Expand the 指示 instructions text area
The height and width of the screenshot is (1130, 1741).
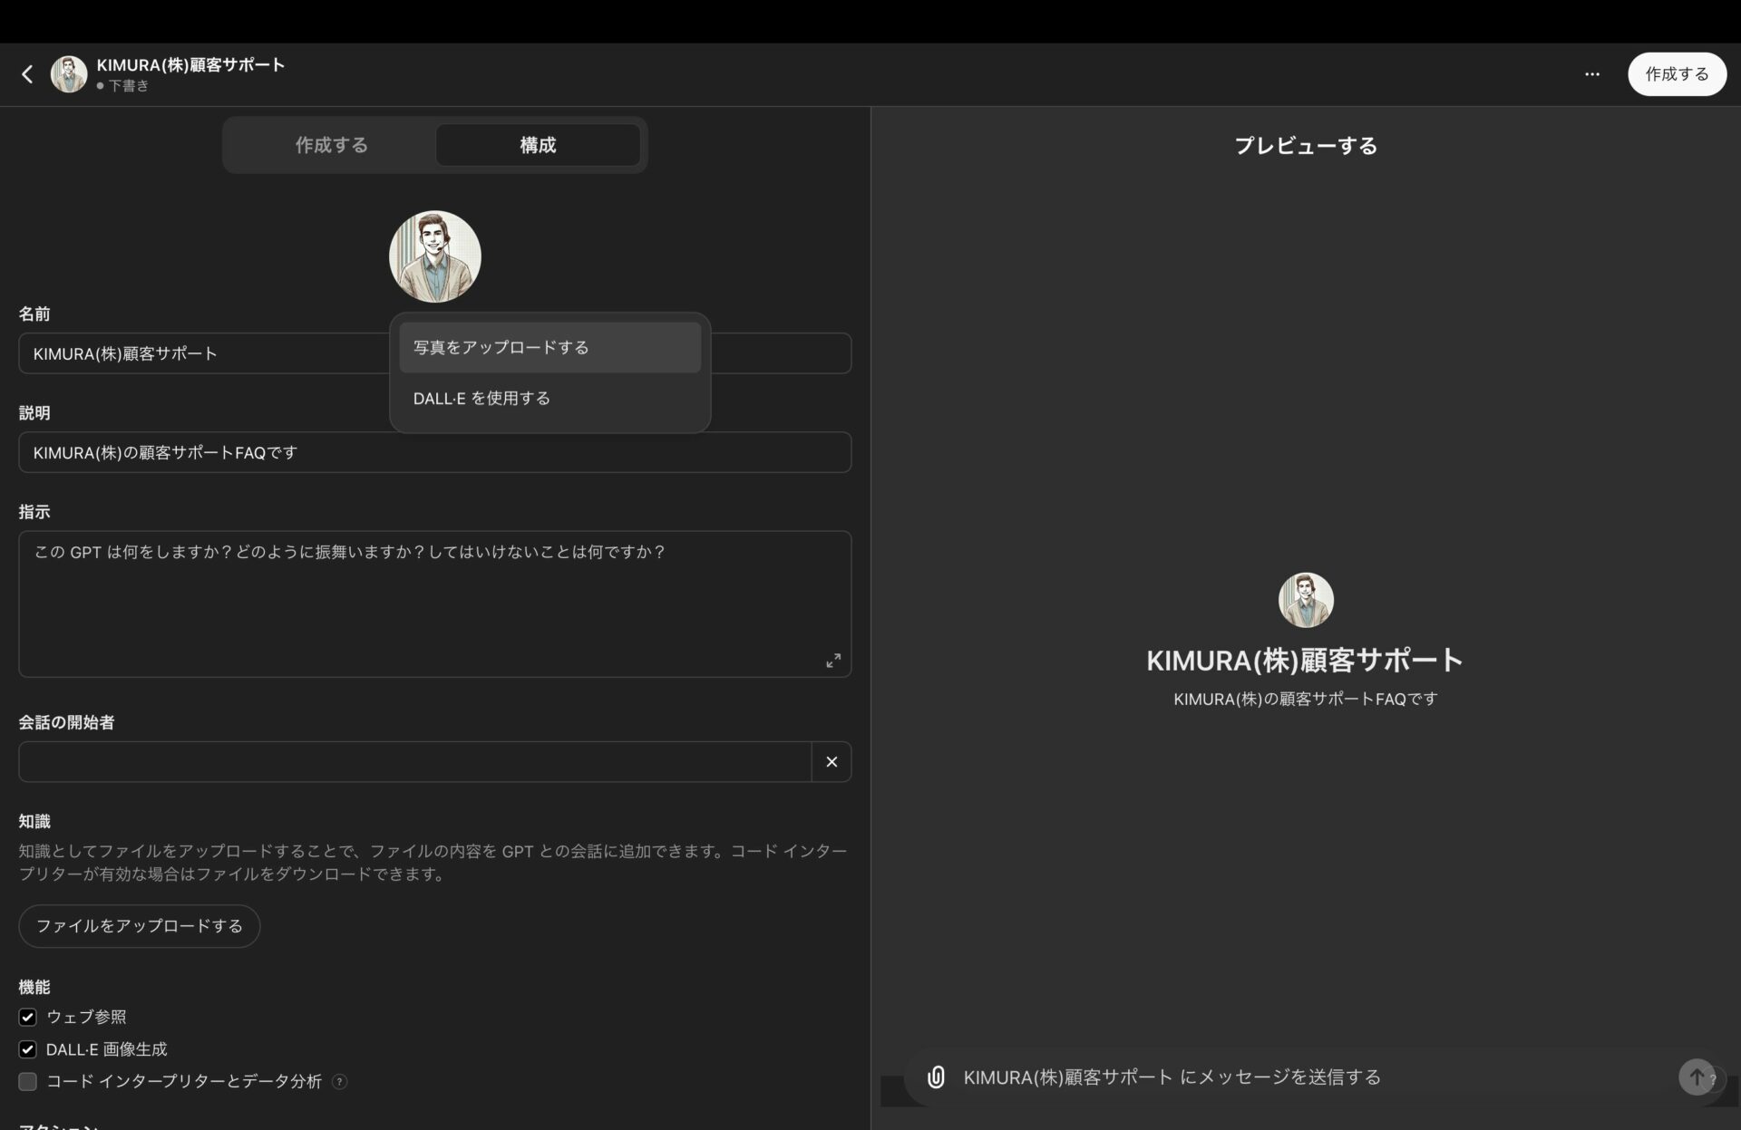point(832,661)
